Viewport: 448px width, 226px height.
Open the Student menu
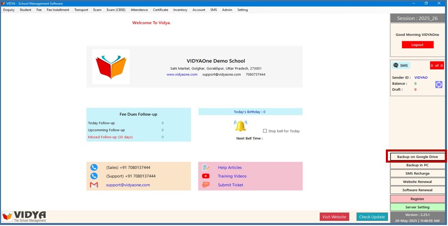click(x=25, y=10)
